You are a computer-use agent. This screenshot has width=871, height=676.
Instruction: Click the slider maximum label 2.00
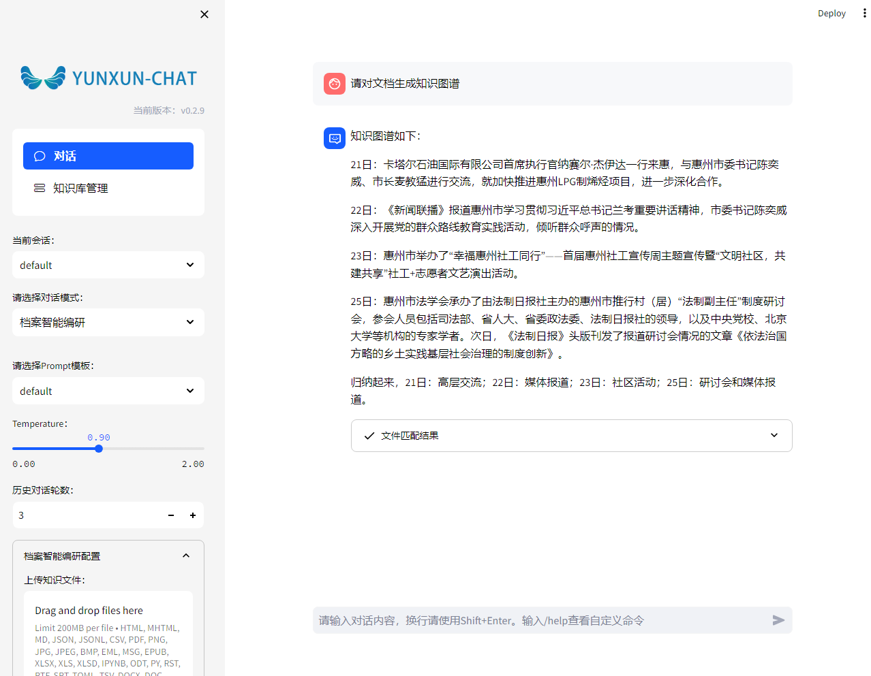193,464
